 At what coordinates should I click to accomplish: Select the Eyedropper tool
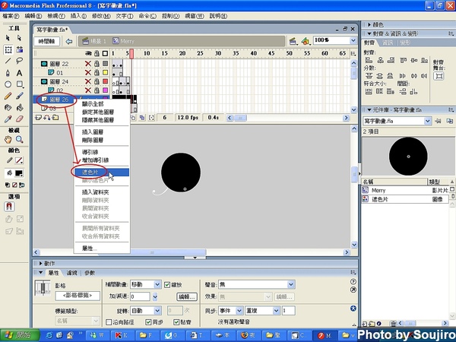click(8, 119)
